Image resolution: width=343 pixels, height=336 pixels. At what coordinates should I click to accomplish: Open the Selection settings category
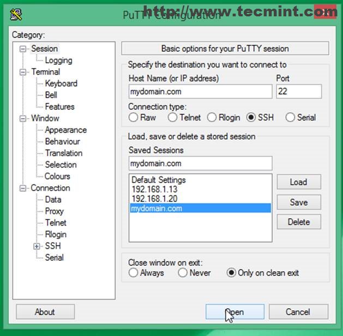(x=61, y=164)
